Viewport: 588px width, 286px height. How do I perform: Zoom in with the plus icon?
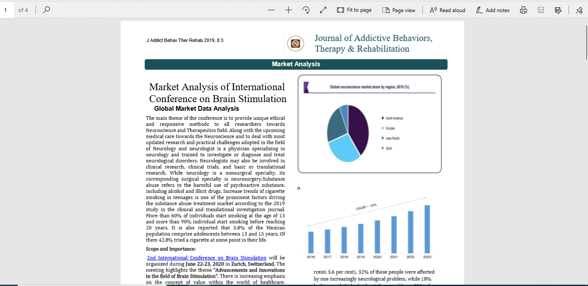tap(289, 10)
